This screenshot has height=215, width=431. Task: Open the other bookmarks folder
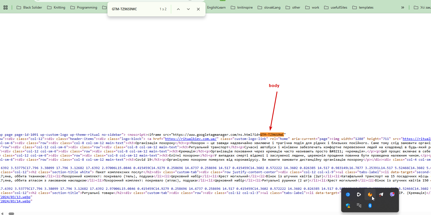293,7
